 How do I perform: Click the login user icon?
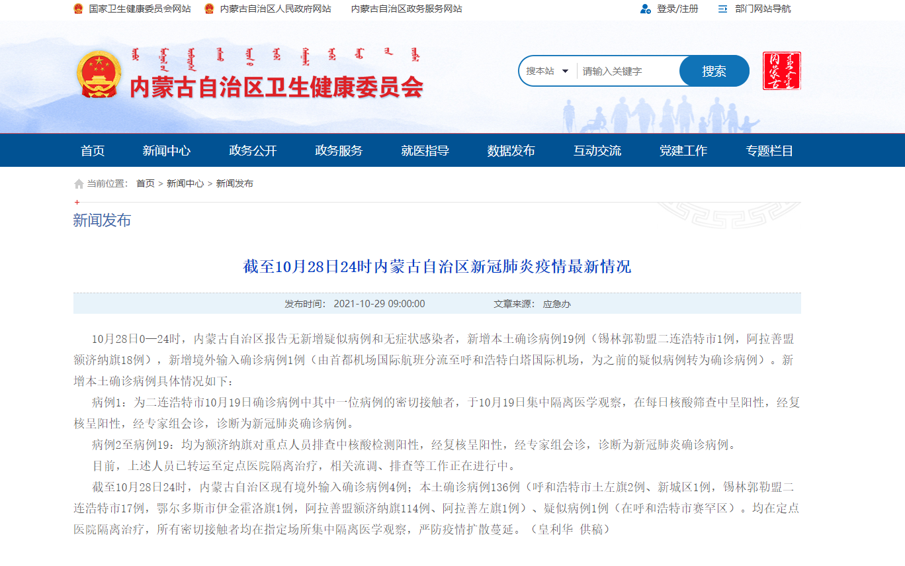(x=645, y=9)
